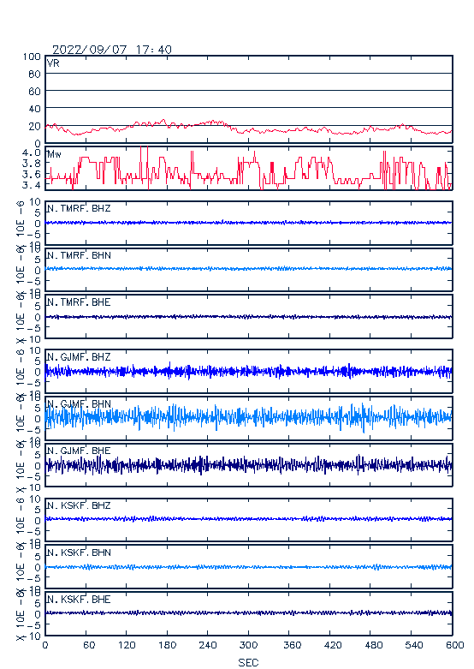Click the 480 tick label on time axis
The image size is (474, 669).
[x=373, y=645]
